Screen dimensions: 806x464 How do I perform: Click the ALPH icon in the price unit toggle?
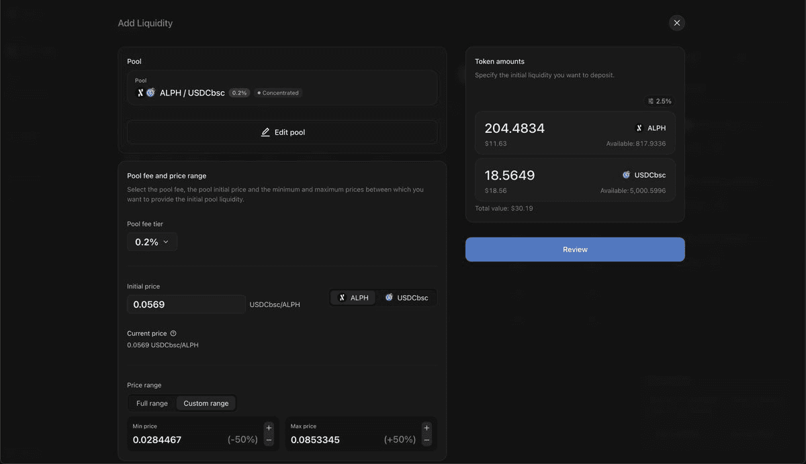coord(343,297)
